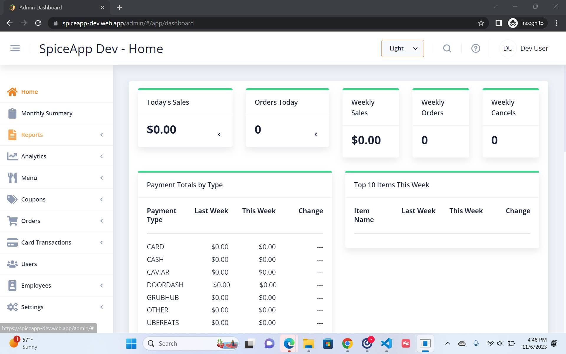
Task: Click the Users group icon
Action: pos(12,264)
